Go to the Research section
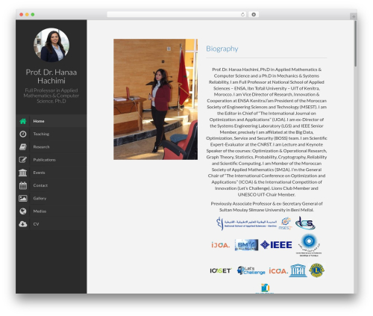Viewport: 373px width, 316px height. (x=51, y=147)
